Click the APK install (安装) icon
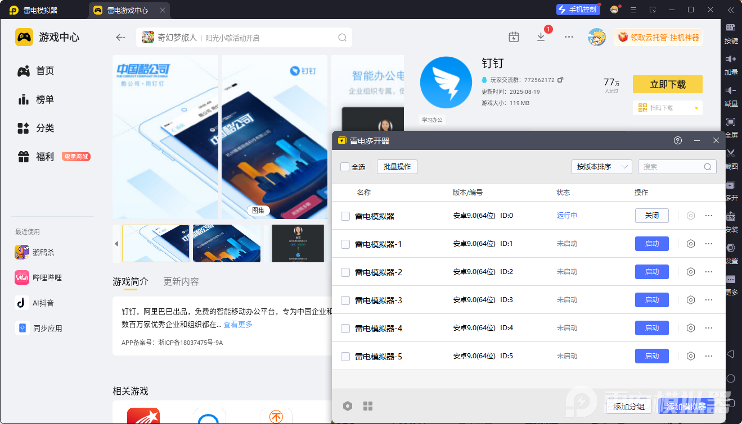This screenshot has height=424, width=742. tap(731, 216)
